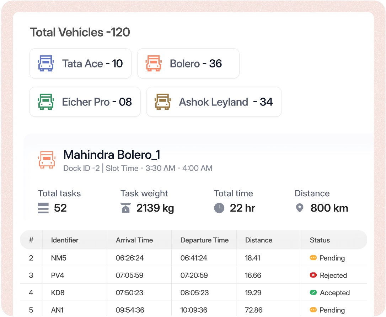Viewport: 386px width, 317px height.
Task: Click distance value 16.66
Action: [253, 275]
